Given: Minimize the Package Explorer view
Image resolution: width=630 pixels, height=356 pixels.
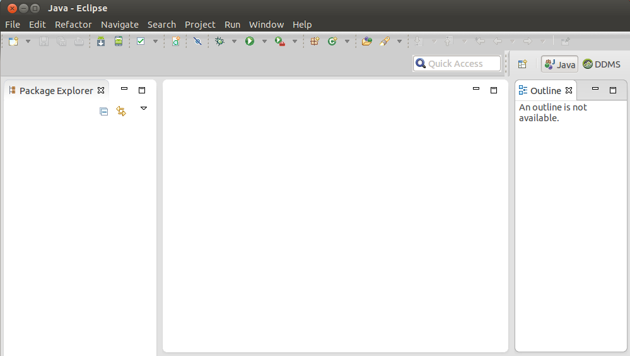Looking at the screenshot, I should pyautogui.click(x=124, y=88).
